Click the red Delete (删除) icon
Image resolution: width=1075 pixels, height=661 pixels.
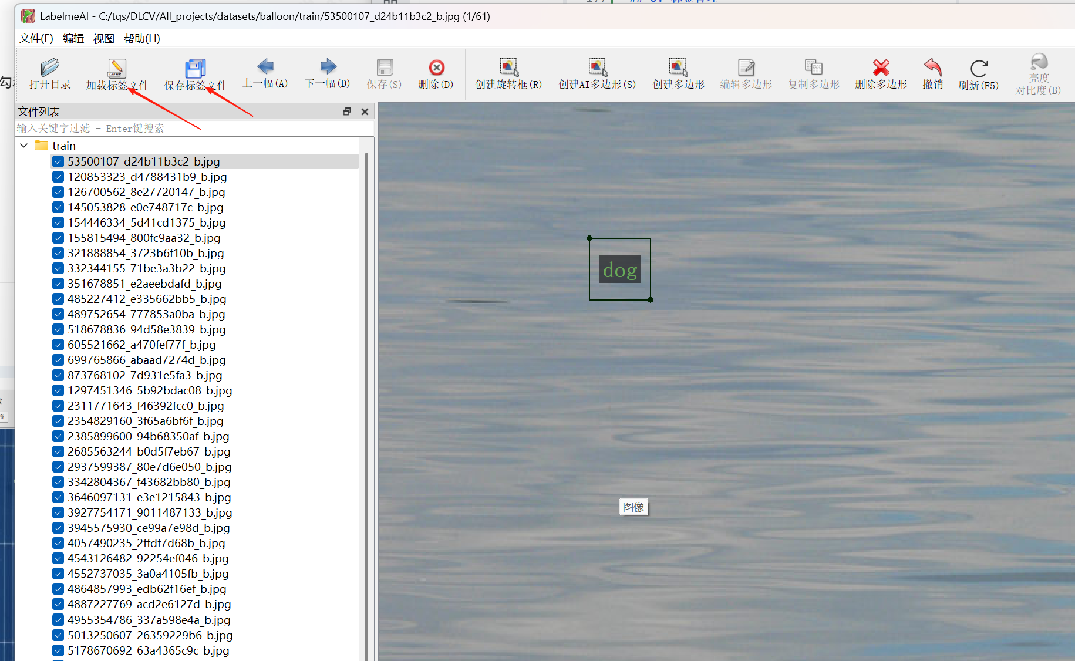pyautogui.click(x=436, y=68)
